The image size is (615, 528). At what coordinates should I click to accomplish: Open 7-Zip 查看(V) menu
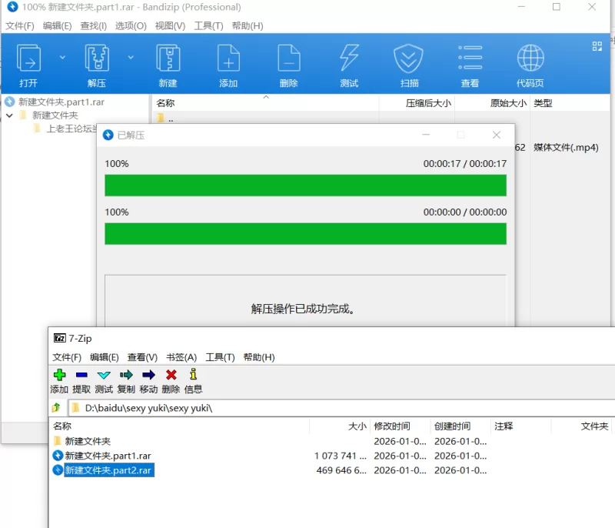click(x=142, y=358)
